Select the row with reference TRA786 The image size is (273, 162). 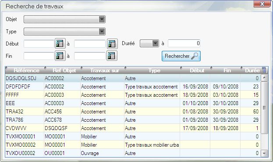[x=133, y=120]
